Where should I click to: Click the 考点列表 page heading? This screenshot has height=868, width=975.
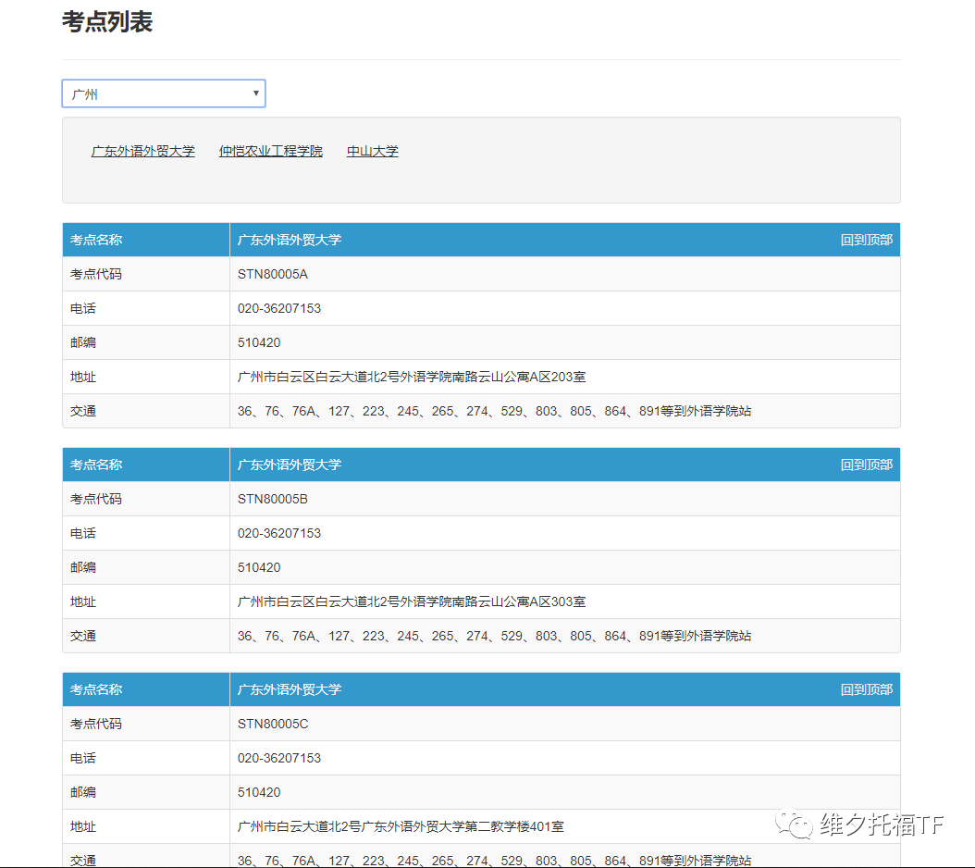click(x=107, y=22)
